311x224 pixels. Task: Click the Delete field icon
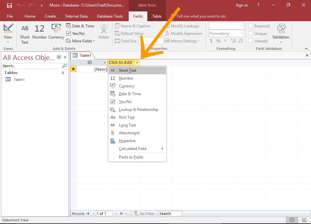104,32
